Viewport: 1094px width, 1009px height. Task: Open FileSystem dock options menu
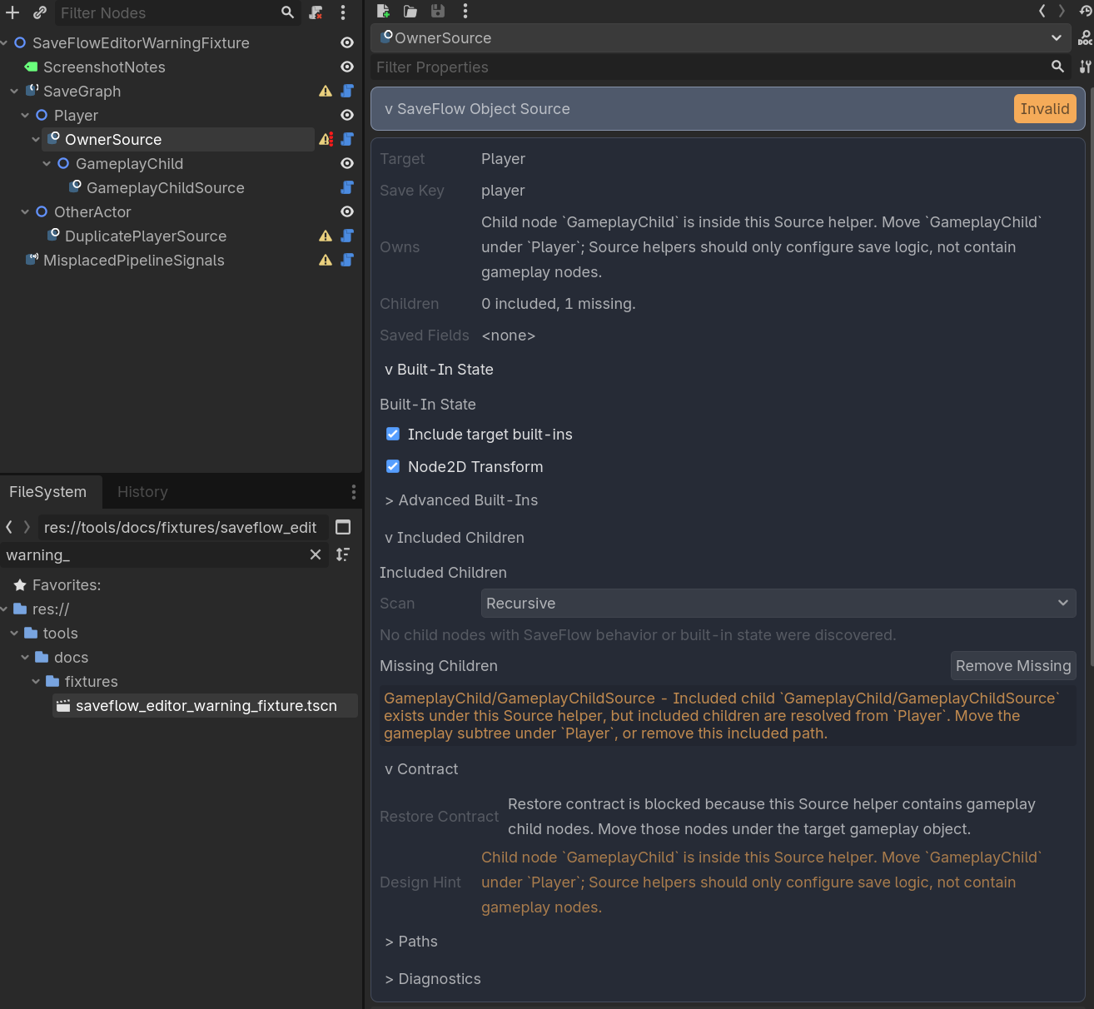pyautogui.click(x=354, y=492)
